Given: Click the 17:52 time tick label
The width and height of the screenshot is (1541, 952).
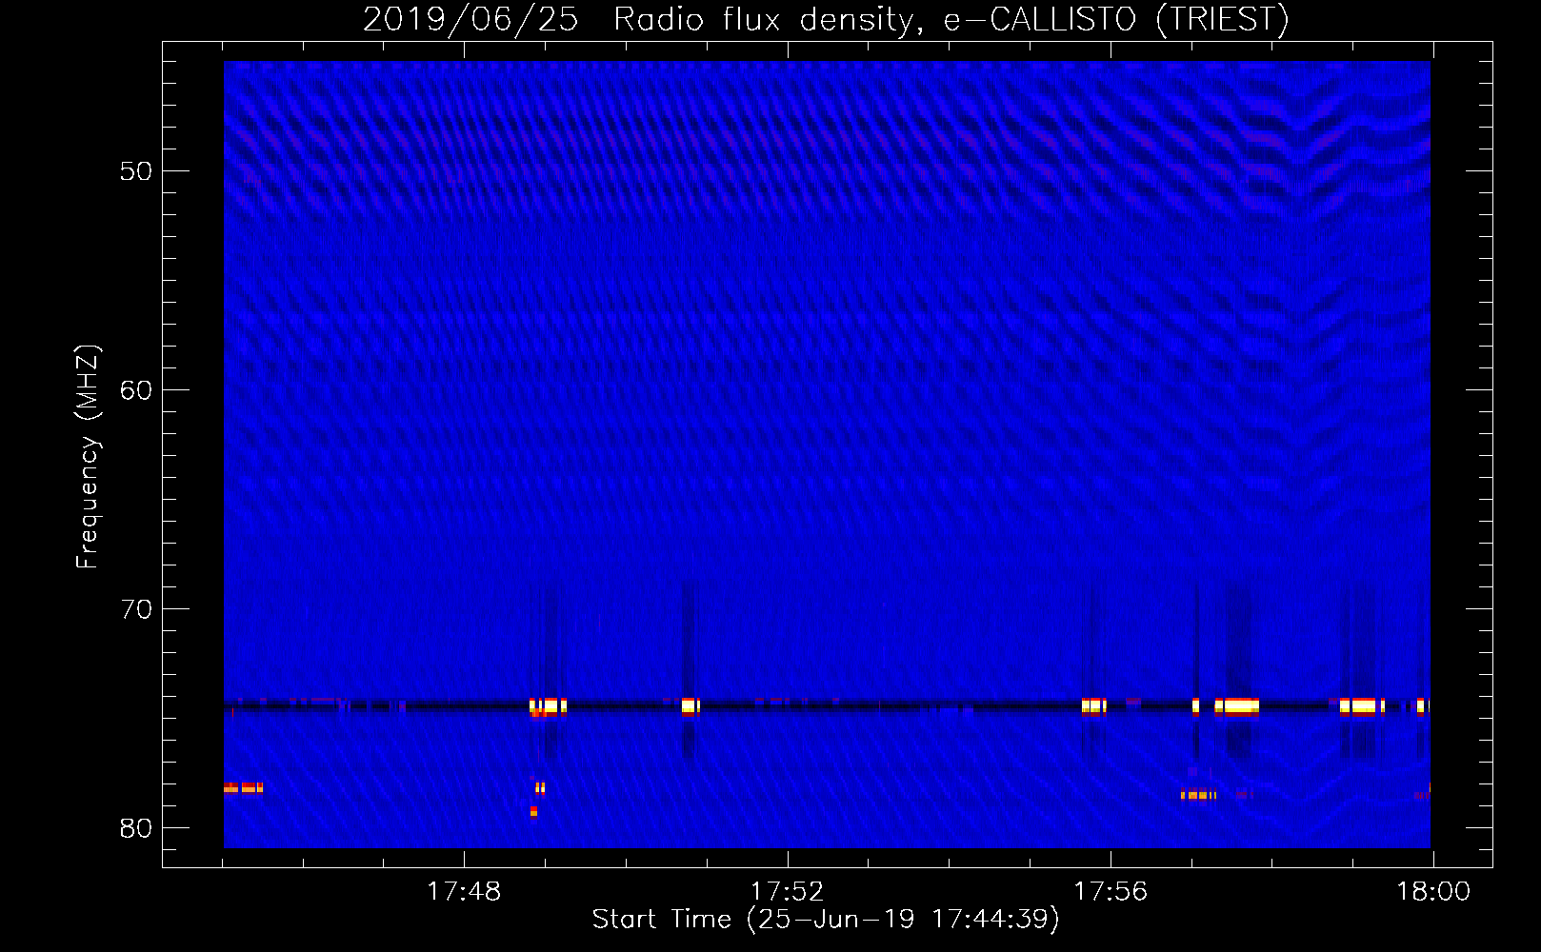Looking at the screenshot, I should [787, 892].
